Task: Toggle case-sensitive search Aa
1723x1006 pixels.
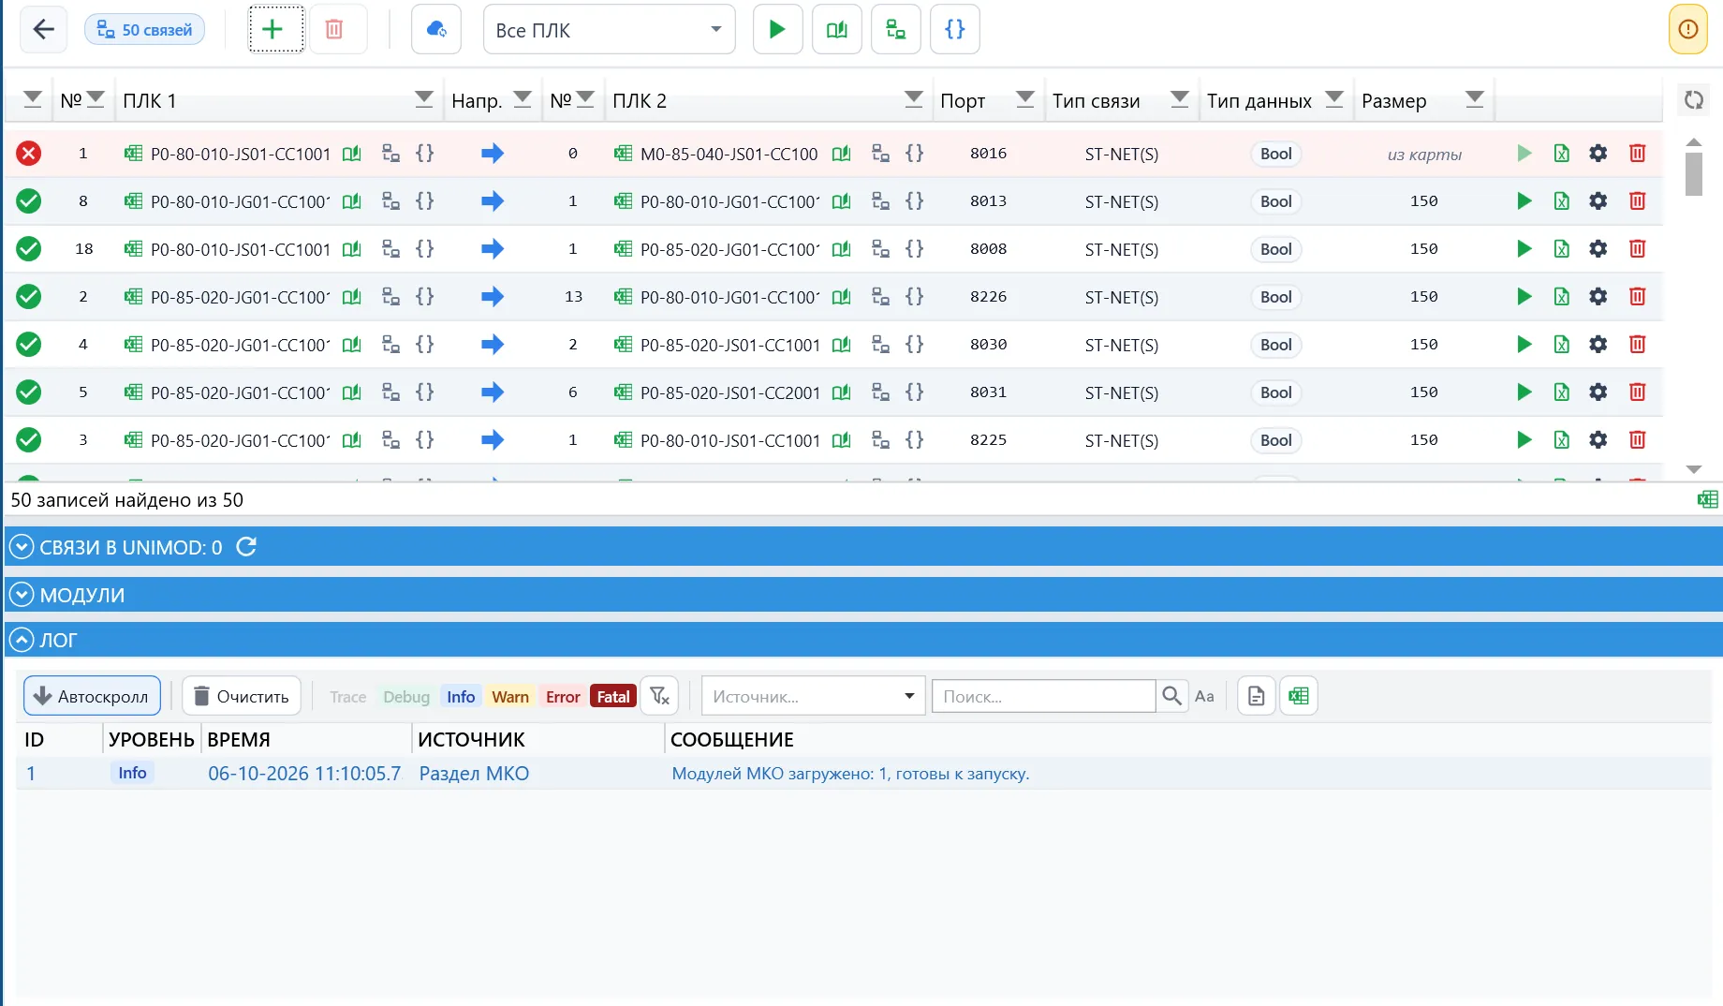Action: pyautogui.click(x=1204, y=696)
